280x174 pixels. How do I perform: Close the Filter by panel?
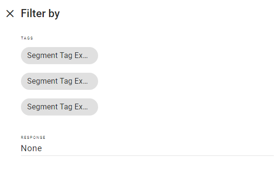[10, 13]
